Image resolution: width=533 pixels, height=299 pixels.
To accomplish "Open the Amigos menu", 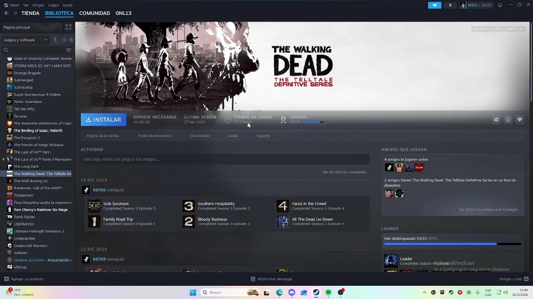I will coord(38,5).
